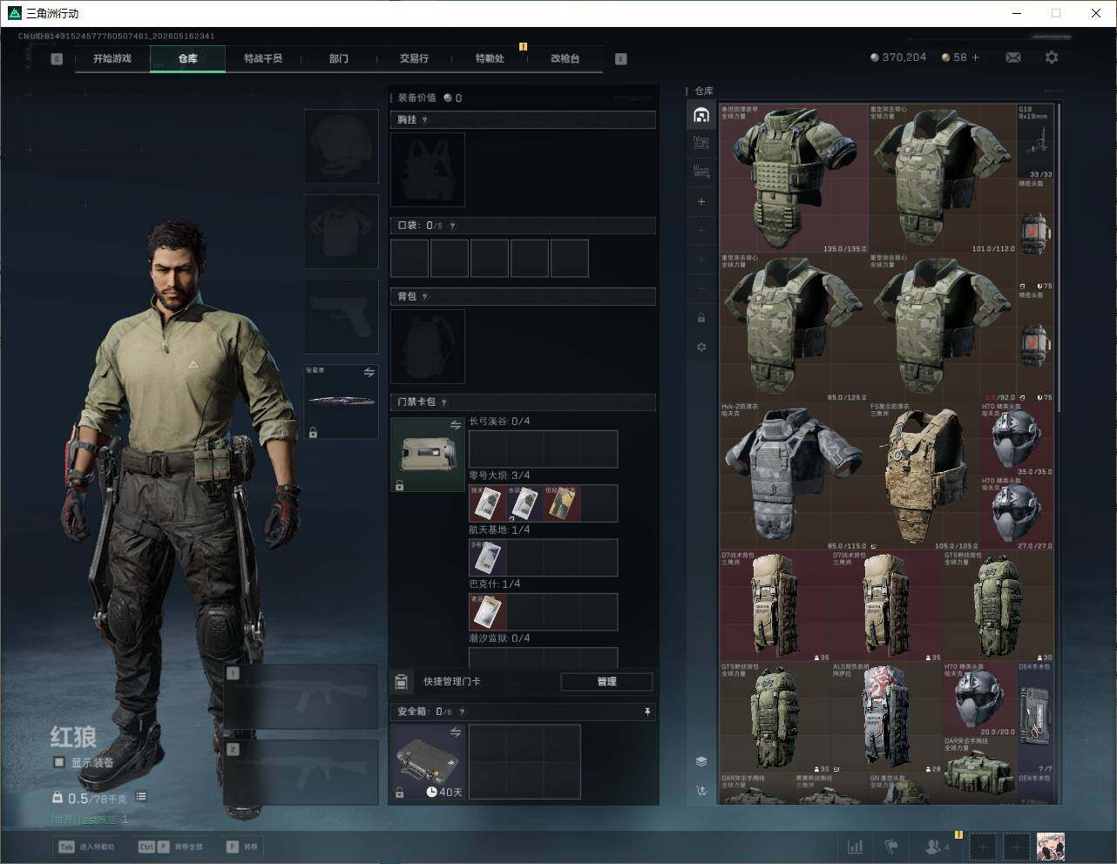Image resolution: width=1117 pixels, height=864 pixels.
Task: Open the 部门 tab
Action: 339,58
